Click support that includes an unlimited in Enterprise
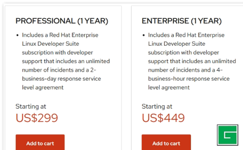243x150 pixels. [x=192, y=61]
